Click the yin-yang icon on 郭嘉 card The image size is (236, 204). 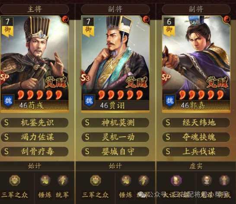click(x=226, y=19)
